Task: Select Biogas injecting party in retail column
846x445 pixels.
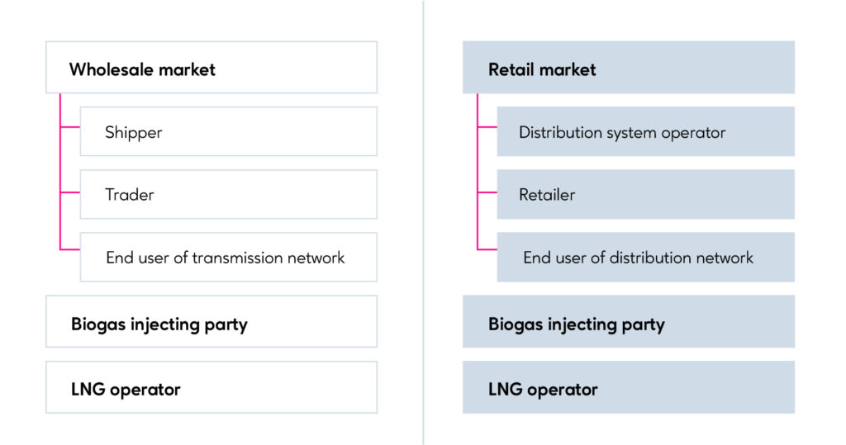Action: point(628,322)
